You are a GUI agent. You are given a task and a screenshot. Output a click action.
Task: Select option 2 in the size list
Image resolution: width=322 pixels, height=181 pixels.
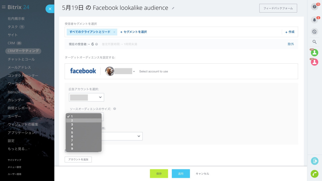(x=84, y=120)
